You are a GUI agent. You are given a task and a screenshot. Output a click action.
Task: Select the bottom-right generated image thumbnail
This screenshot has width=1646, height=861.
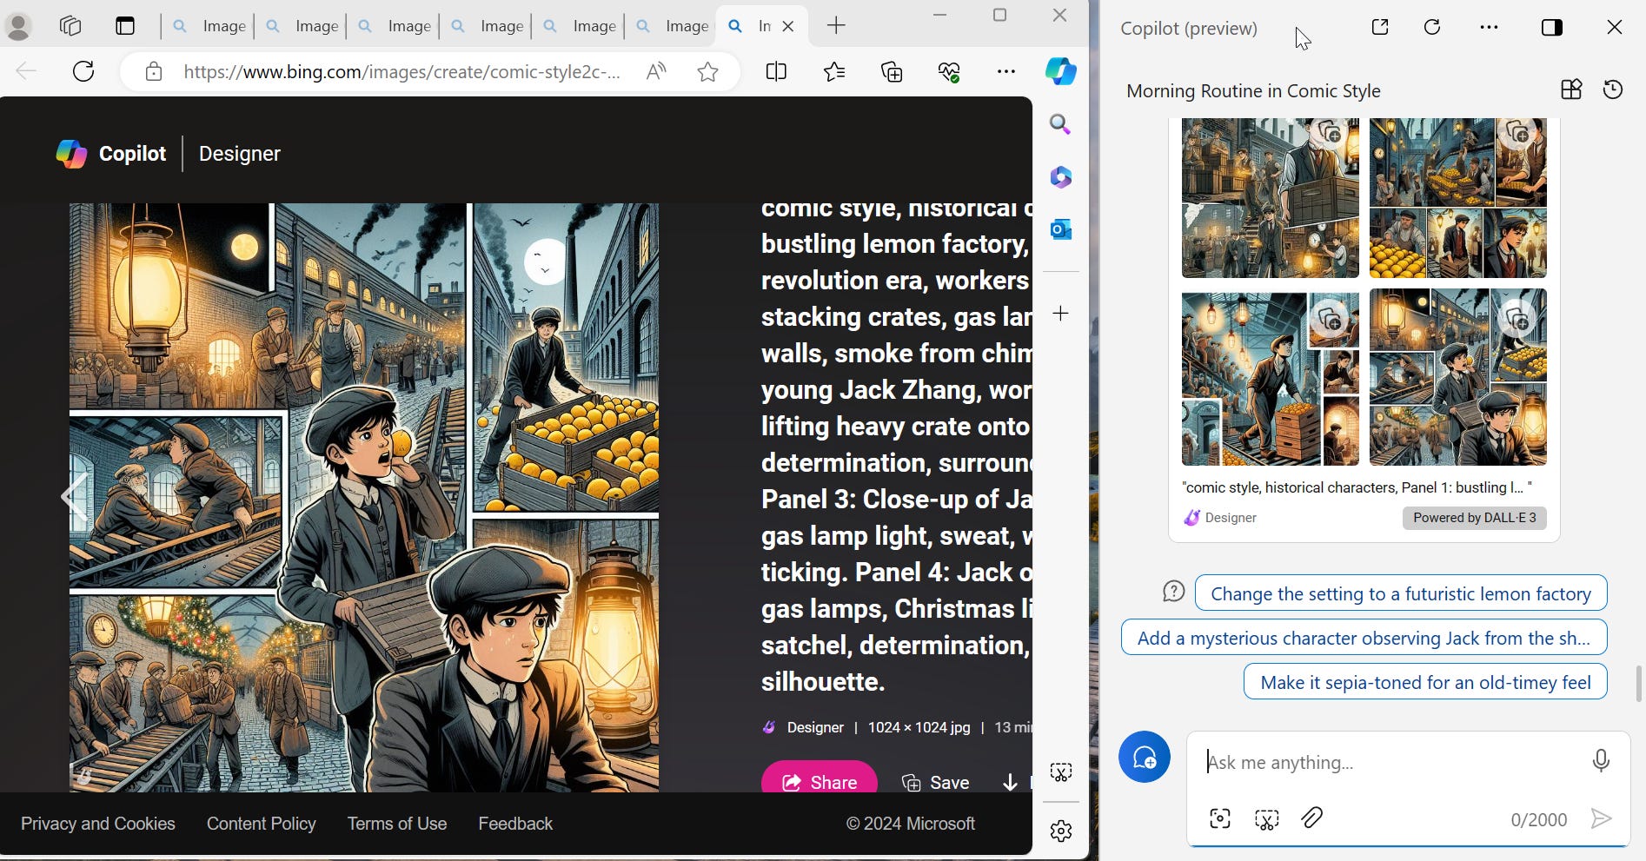(x=1458, y=377)
